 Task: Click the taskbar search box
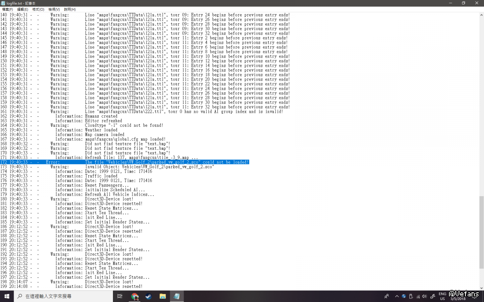pos(63,296)
